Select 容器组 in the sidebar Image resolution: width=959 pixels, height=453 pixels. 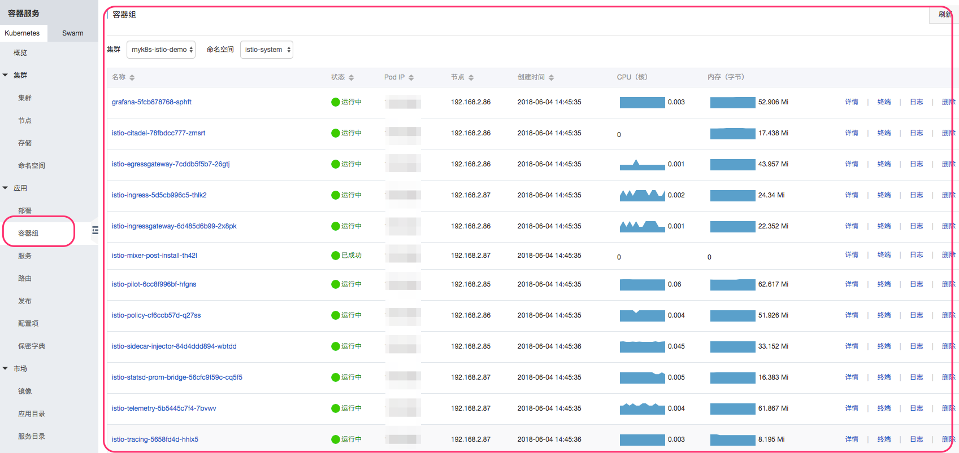[x=28, y=233]
